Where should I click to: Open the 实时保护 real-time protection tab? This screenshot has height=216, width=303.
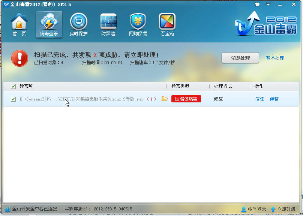point(79,24)
